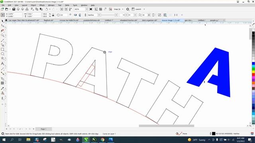The height and width of the screenshot is (143, 255).
Task: Open the Layout menu
Action: coord(24,5)
